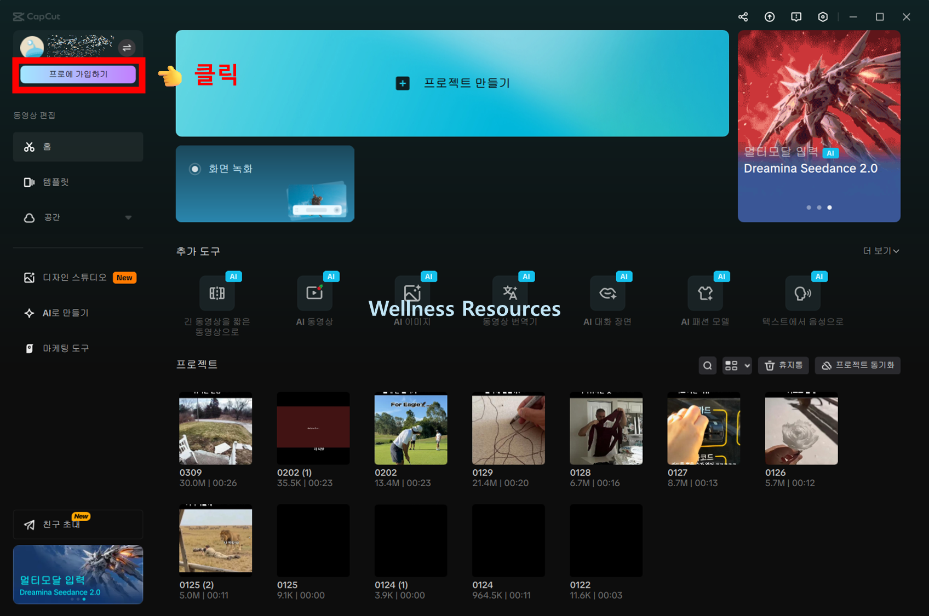Image resolution: width=929 pixels, height=616 pixels.
Task: Open AI로 만들기 in the sidebar
Action: click(78, 313)
